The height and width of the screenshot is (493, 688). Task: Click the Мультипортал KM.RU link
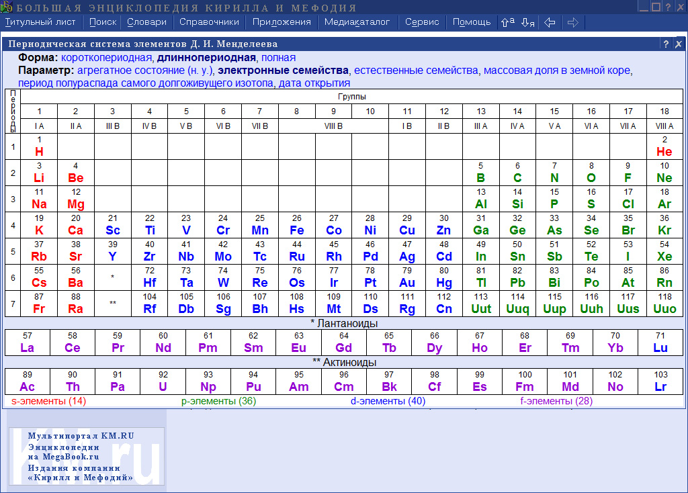pos(81,435)
